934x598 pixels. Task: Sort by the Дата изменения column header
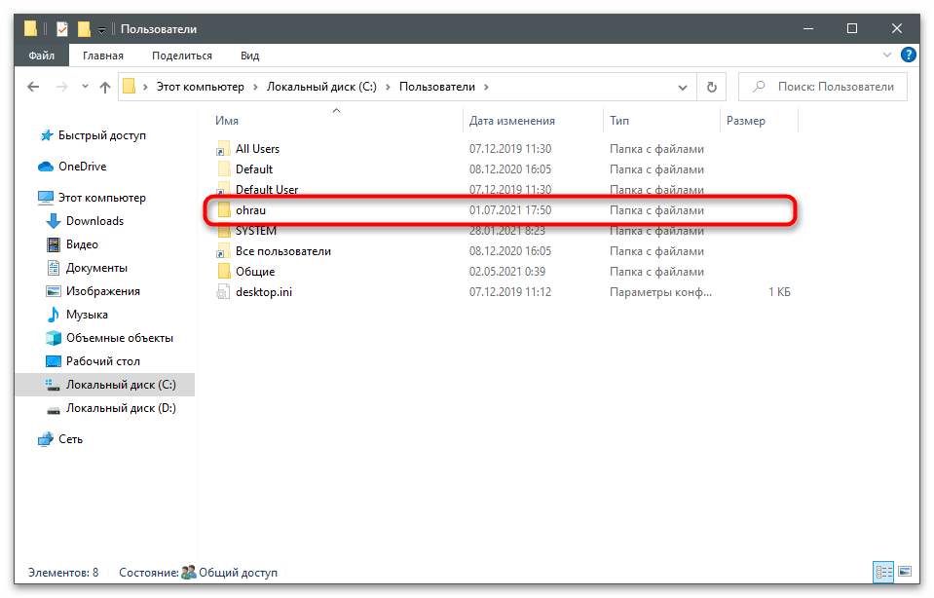511,121
